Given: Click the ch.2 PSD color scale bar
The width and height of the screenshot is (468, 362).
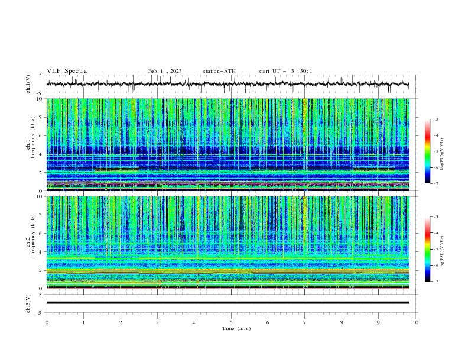Looking at the screenshot, I should click(427, 249).
